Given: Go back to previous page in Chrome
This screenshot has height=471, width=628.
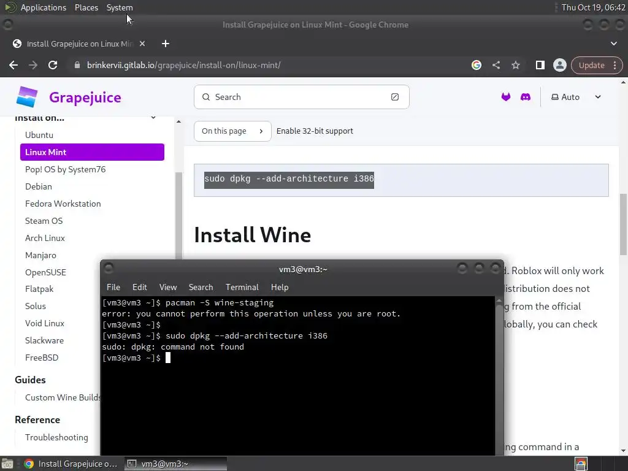Looking at the screenshot, I should tap(13, 65).
